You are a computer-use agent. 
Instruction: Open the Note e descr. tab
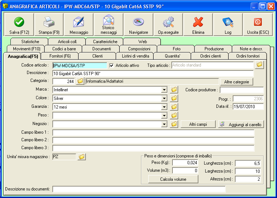pyautogui.click(x=251, y=49)
